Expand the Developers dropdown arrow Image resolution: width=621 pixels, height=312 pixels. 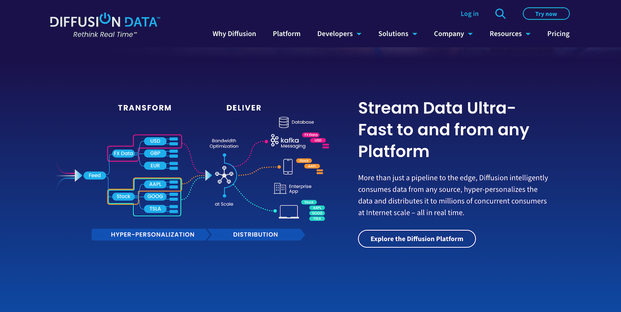pos(359,34)
